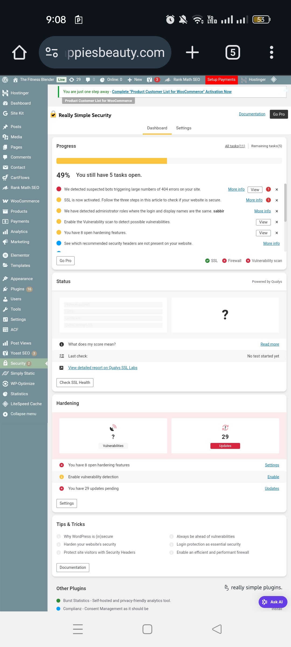Open the tab switcher showing 5 tabs
Screen dimensions: 291x647
tap(233, 52)
